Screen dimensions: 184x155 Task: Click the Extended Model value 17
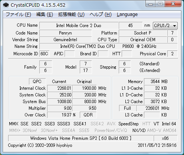(86, 70)
